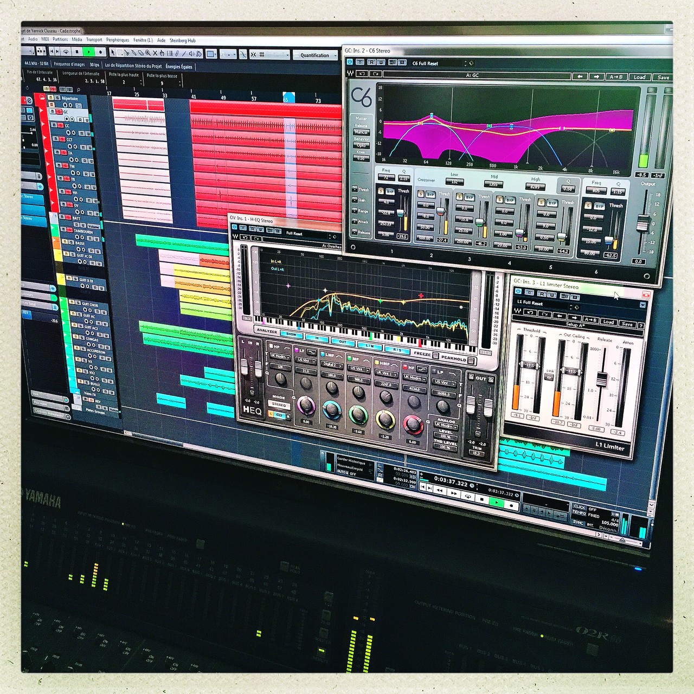Click green Play in bottom transport panel
Image resolution: width=694 pixels, height=694 pixels.
496,503
